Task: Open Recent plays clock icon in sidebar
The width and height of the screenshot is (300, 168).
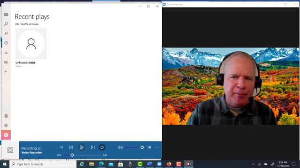Action: tap(6, 43)
